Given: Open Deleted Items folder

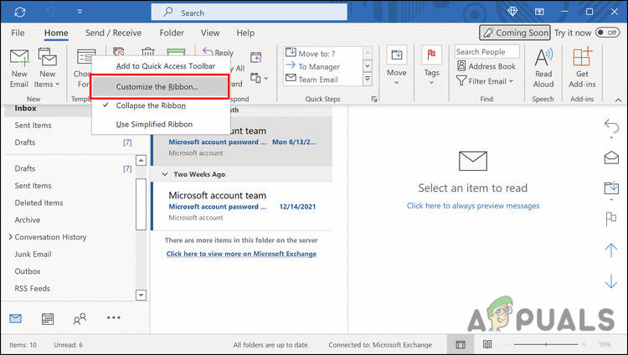Looking at the screenshot, I should [39, 203].
